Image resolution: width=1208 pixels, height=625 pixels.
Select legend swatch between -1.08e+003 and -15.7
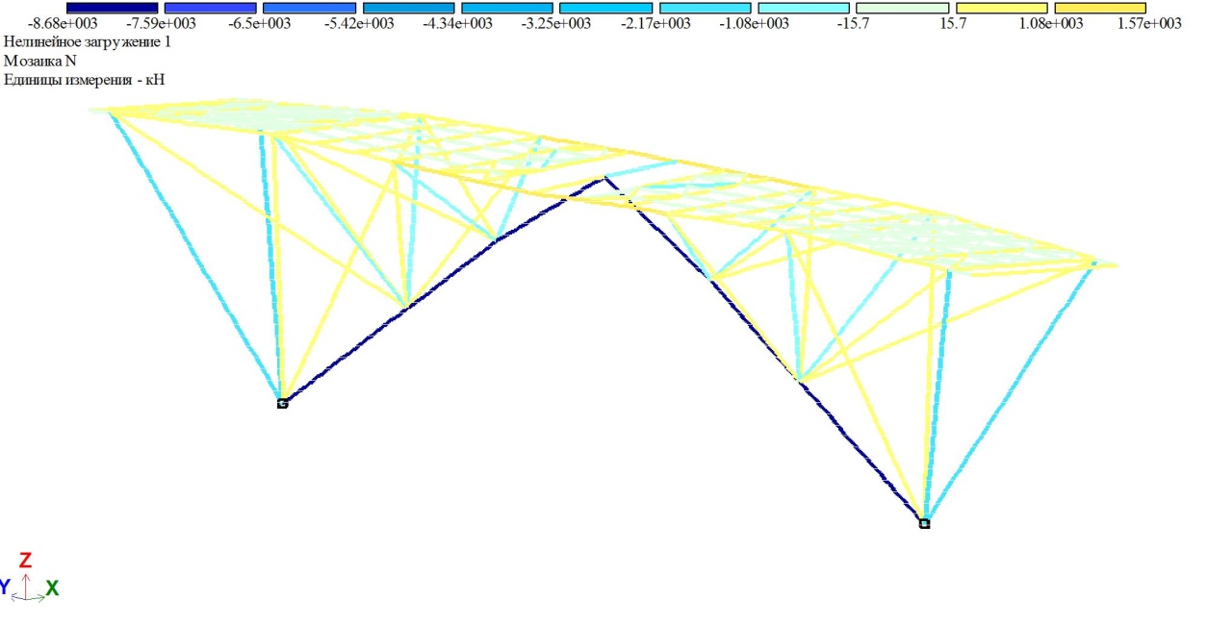click(803, 8)
